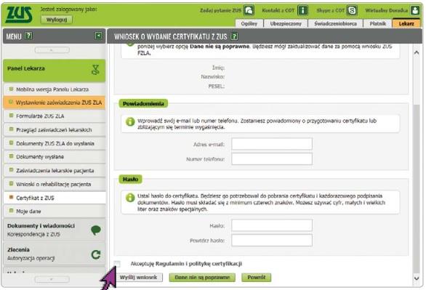Click the Zadaj pytanie ZUS chat icon

[x=249, y=10]
